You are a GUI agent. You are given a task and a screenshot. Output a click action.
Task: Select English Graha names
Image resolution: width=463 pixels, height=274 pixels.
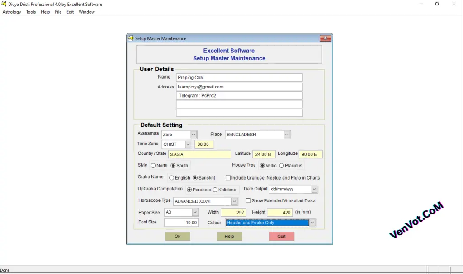tap(180, 178)
